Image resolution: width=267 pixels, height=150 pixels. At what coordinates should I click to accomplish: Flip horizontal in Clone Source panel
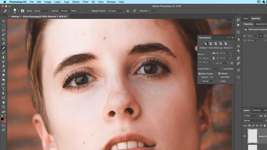214,53
